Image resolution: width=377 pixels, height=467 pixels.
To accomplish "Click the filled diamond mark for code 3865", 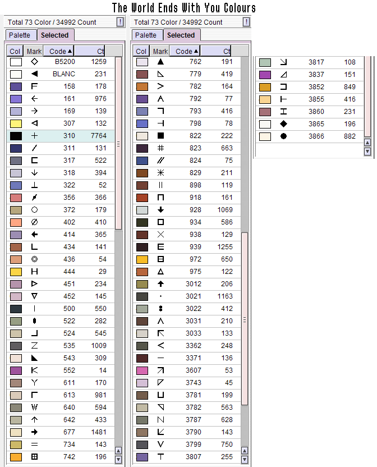I will coord(283,124).
